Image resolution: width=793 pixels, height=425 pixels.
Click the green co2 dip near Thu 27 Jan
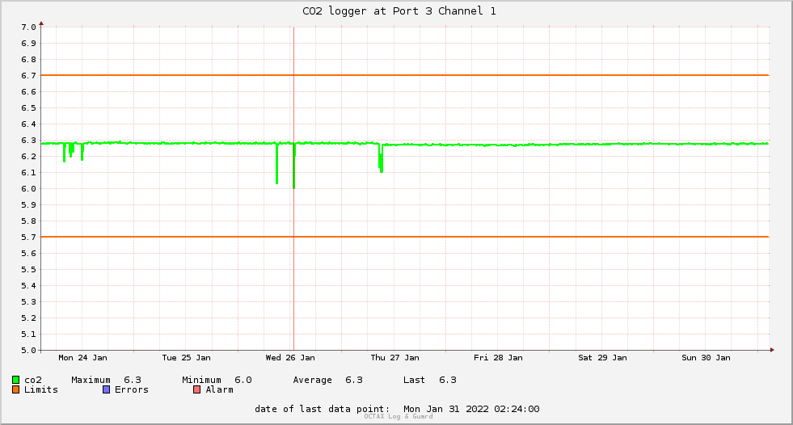tap(381, 159)
